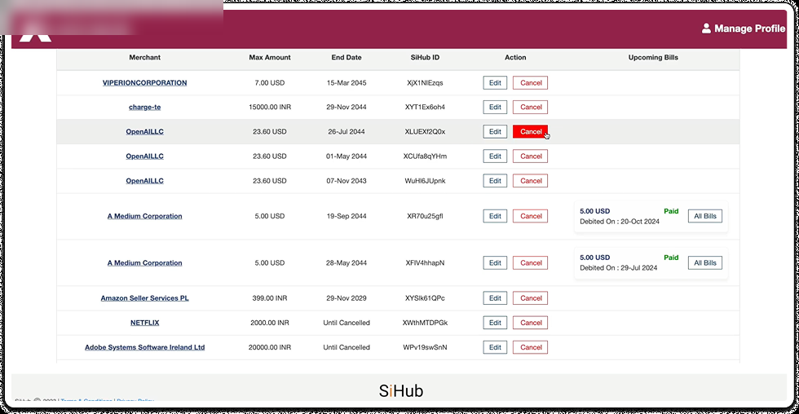Viewport: 799px width, 414px height.
Task: Edit OpenAILLC mandate XCUfa8qYHm
Action: (495, 156)
